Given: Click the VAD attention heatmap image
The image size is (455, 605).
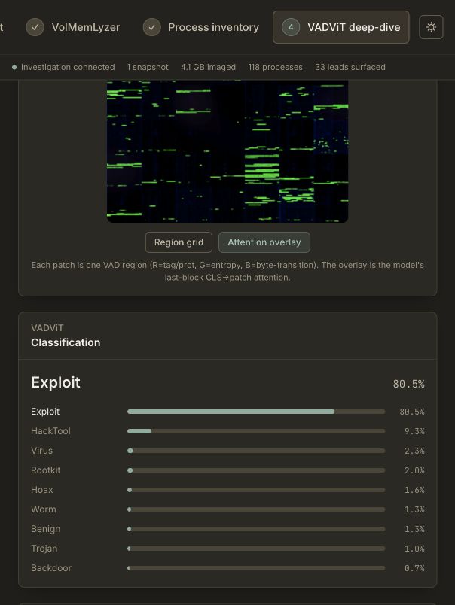Looking at the screenshot, I should [x=227, y=151].
